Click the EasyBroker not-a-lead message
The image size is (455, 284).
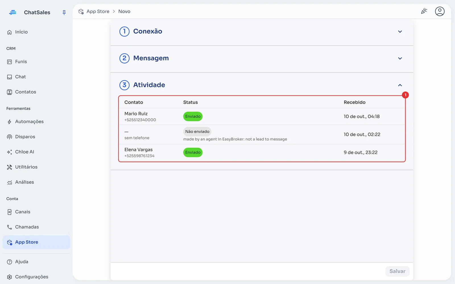pyautogui.click(x=235, y=139)
